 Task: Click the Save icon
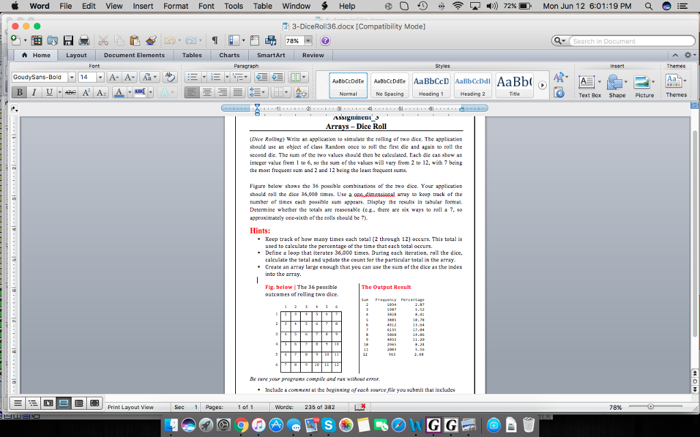click(x=68, y=39)
